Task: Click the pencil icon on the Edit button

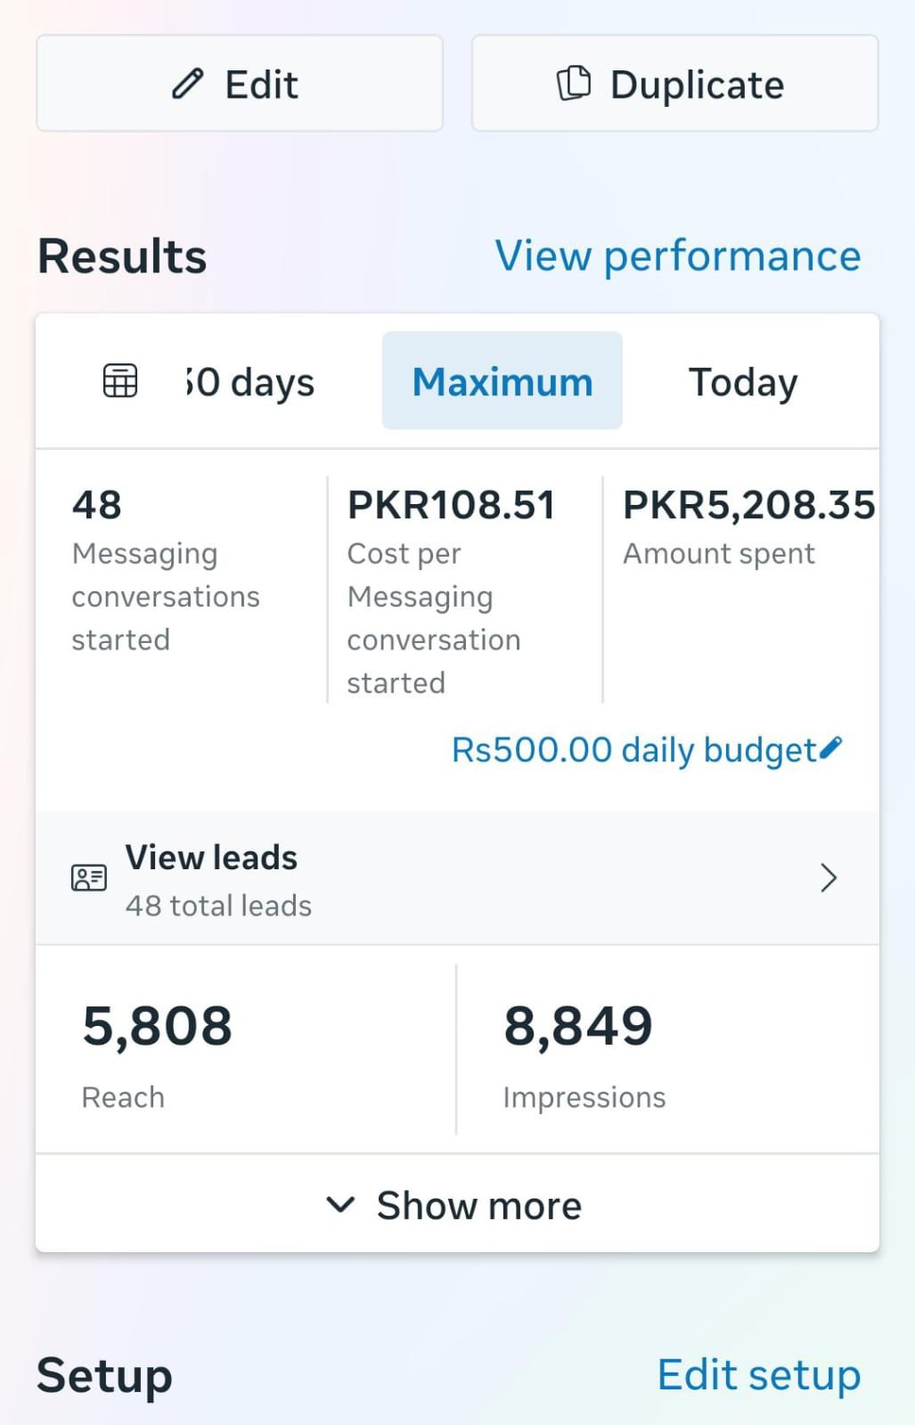Action: coord(185,83)
